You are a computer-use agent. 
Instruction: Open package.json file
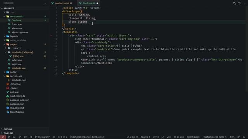tap(24, 104)
